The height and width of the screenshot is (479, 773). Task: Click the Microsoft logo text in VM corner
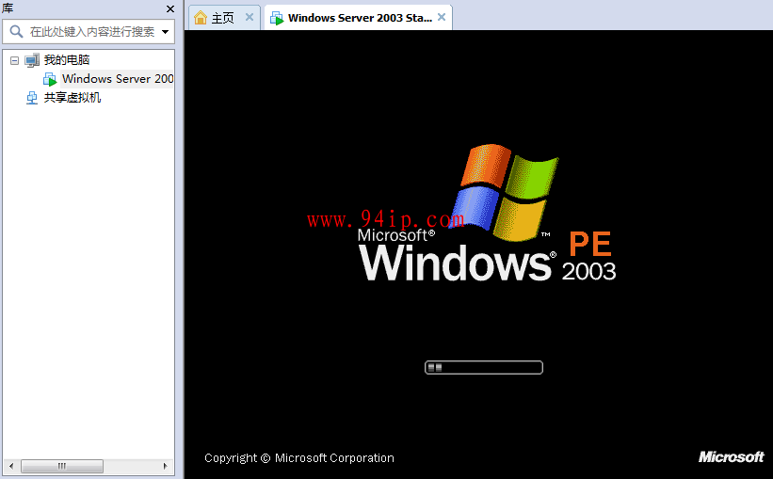[731, 456]
